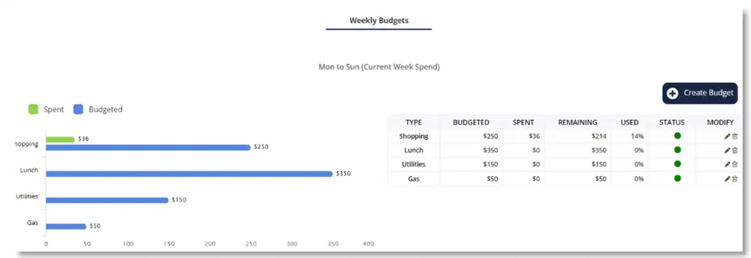
Task: Sort by the BUDGETED column header
Action: point(471,122)
